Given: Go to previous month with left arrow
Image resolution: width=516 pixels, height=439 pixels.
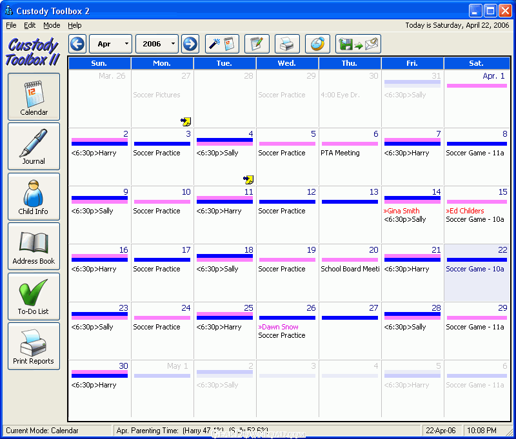Looking at the screenshot, I should pyautogui.click(x=77, y=44).
